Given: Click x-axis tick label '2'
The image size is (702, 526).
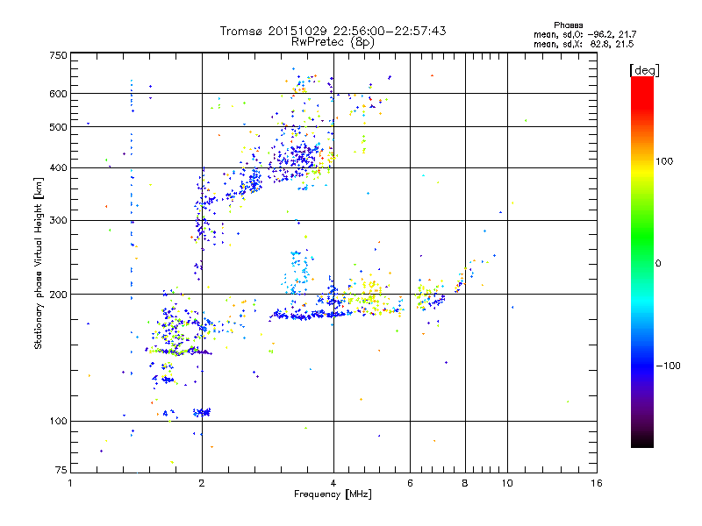Looking at the screenshot, I should 202,483.
